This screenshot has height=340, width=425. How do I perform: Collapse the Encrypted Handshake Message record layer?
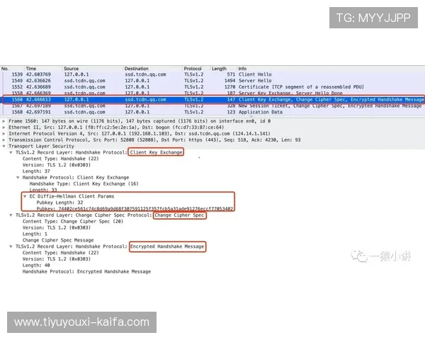click(11, 246)
